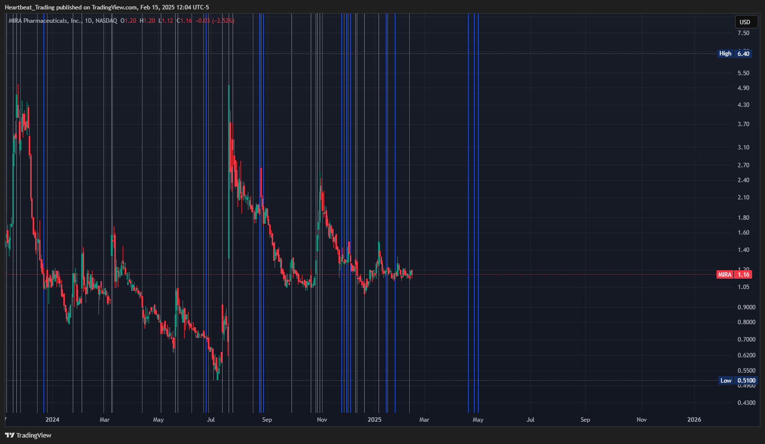
Task: Click the 0.7000 price axis label
Action: pos(746,340)
